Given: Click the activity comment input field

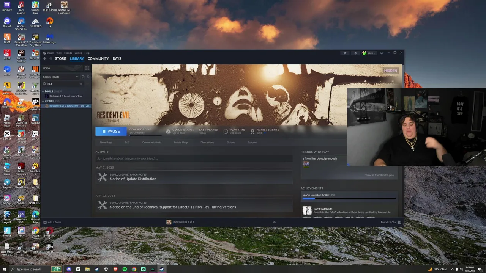Looking at the screenshot, I should click(194, 158).
